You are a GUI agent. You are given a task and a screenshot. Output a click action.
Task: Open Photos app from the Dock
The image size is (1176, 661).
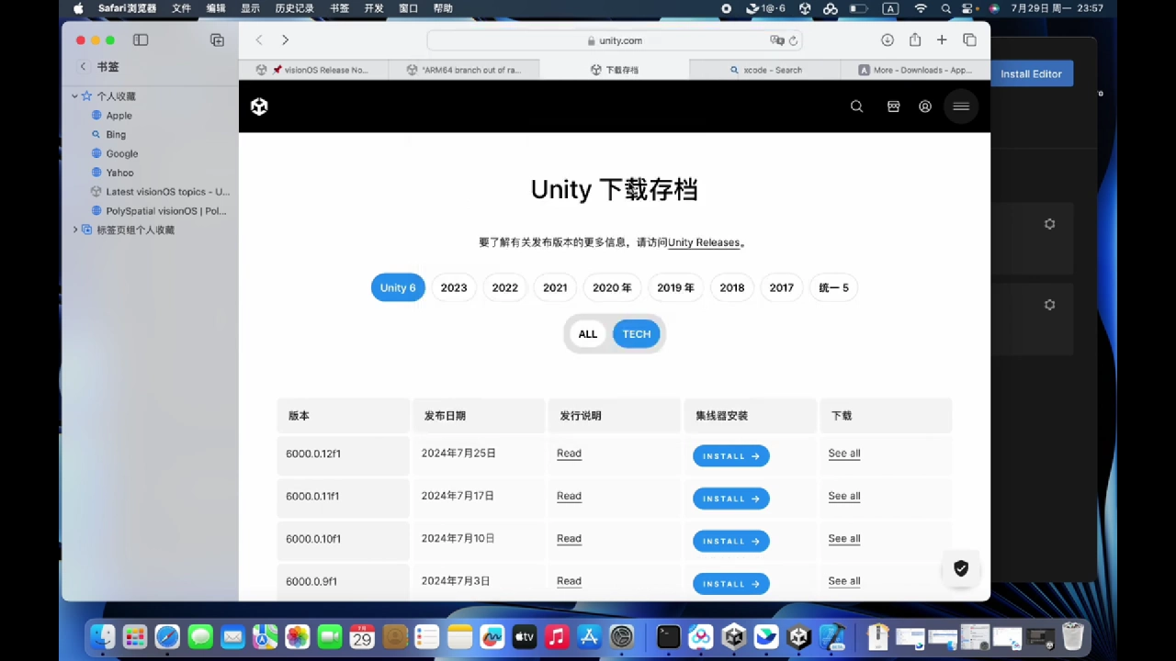tap(298, 636)
